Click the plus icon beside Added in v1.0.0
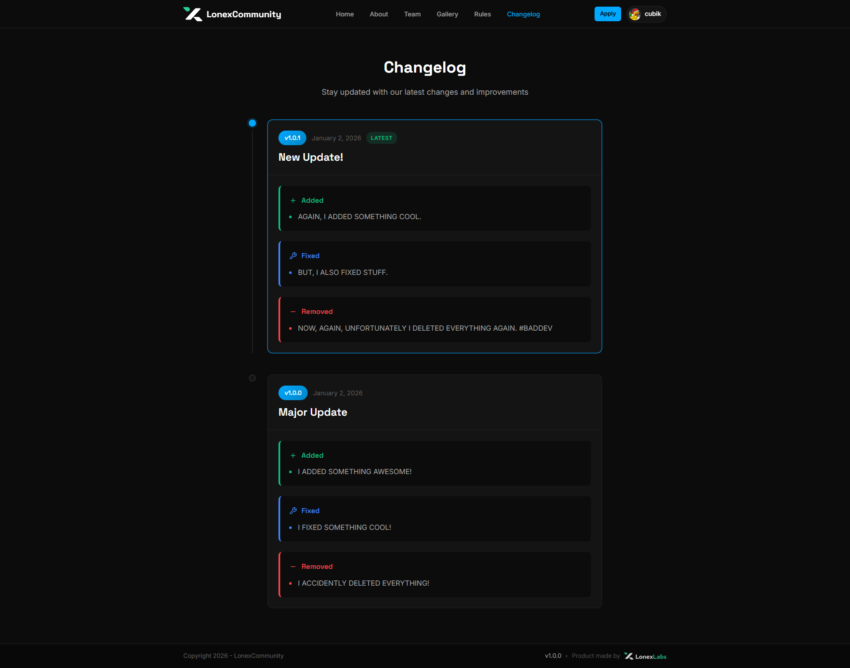850x668 pixels. [293, 456]
